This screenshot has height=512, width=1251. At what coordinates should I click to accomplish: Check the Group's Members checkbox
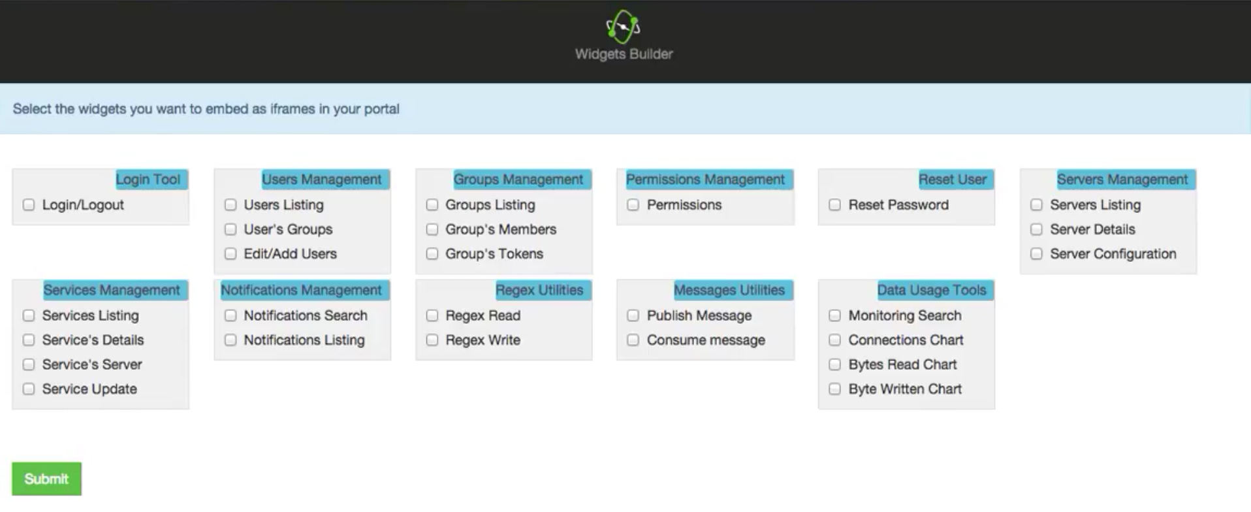pyautogui.click(x=432, y=229)
